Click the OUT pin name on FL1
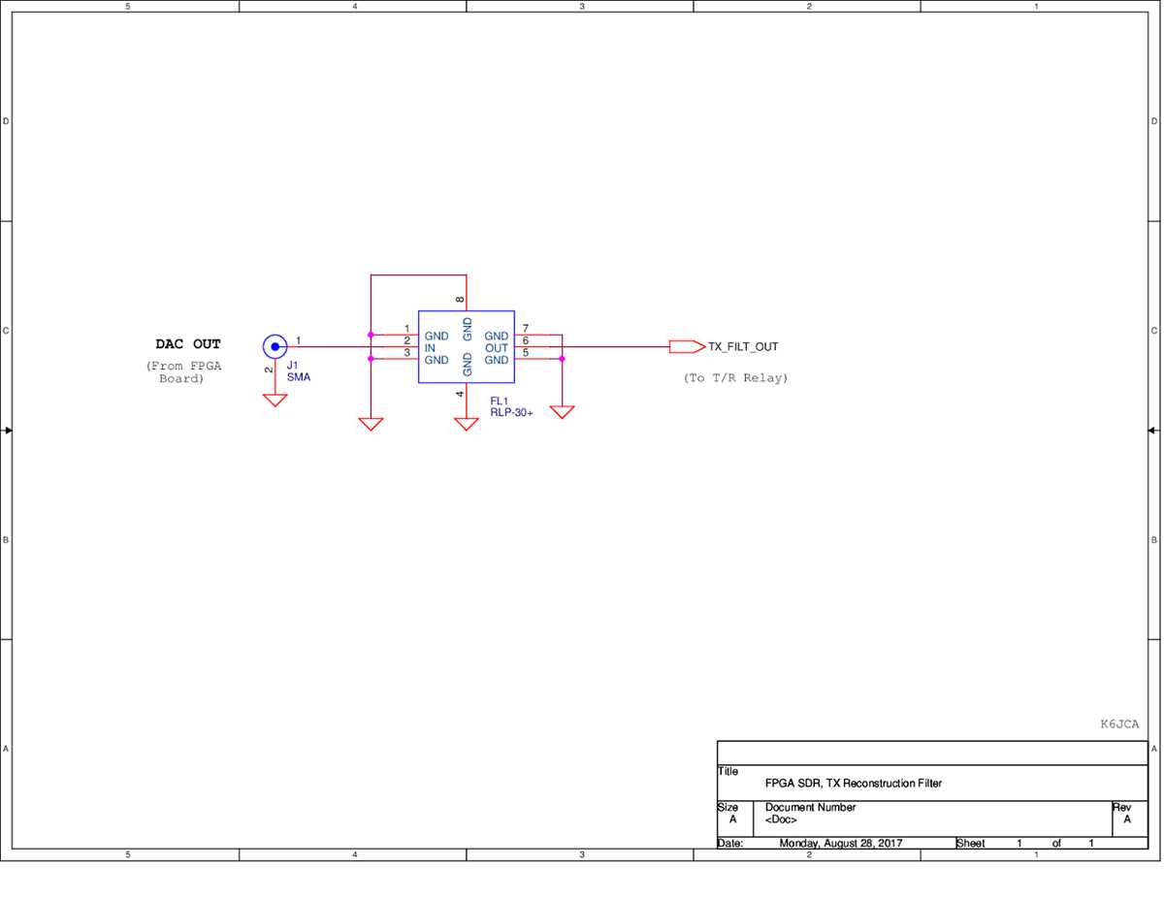 click(x=497, y=348)
